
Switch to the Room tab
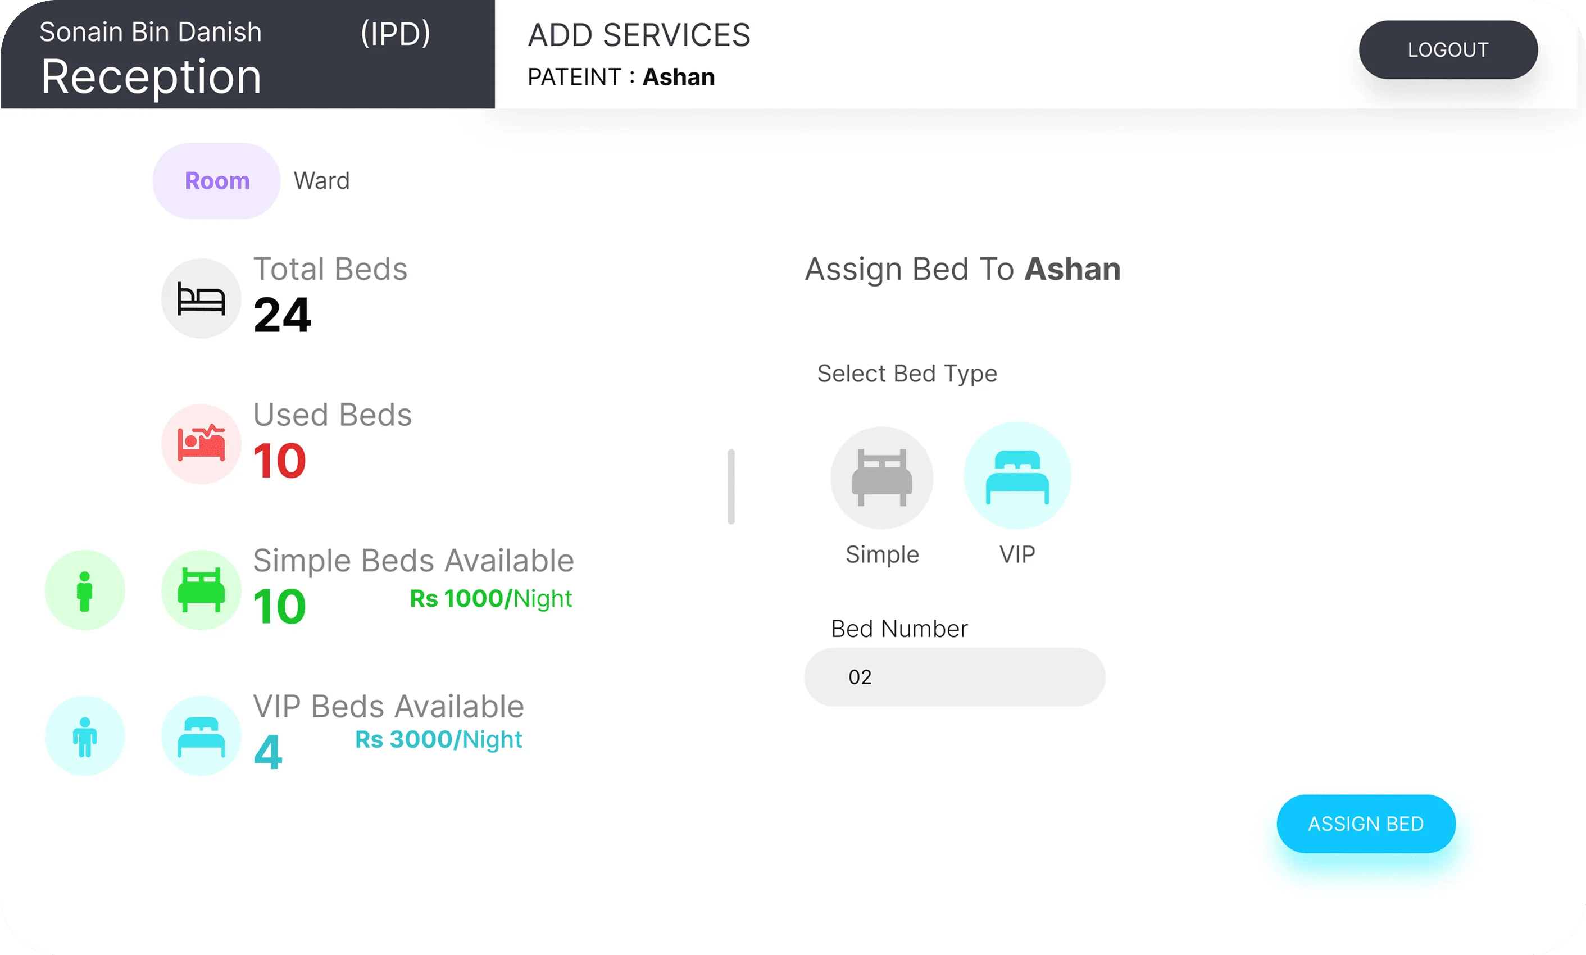tap(217, 181)
